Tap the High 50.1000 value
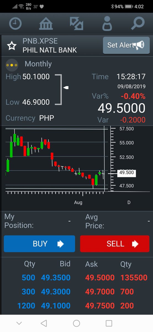153x332 pixels. pyautogui.click(x=36, y=77)
